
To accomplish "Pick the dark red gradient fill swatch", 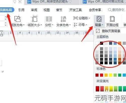I will click(x=98, y=89).
